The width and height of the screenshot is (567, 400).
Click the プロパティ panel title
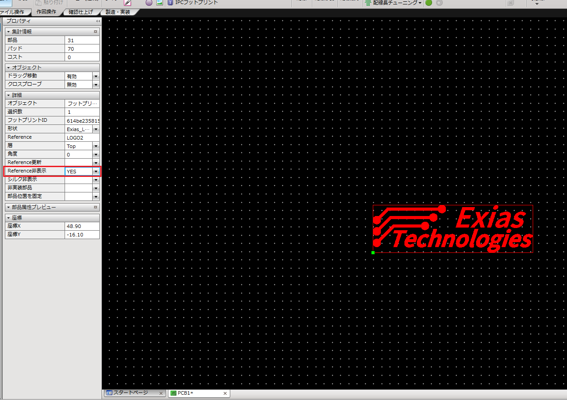tap(19, 21)
